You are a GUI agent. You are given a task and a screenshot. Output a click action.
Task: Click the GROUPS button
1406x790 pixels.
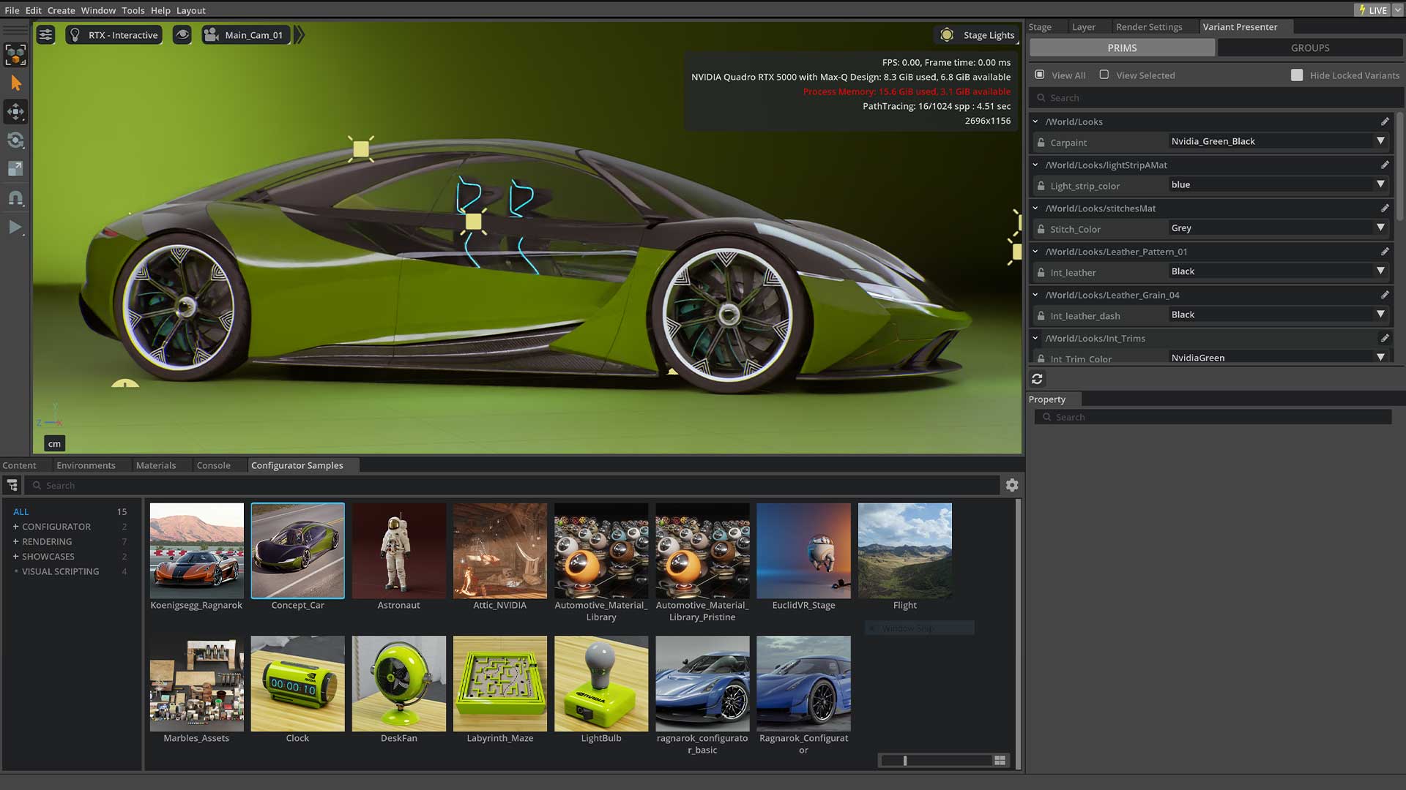point(1309,48)
